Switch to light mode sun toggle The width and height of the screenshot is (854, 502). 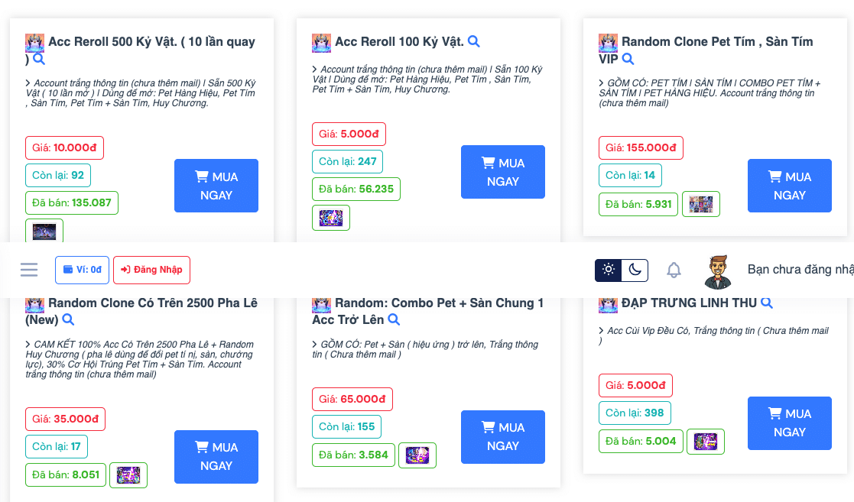click(x=609, y=270)
